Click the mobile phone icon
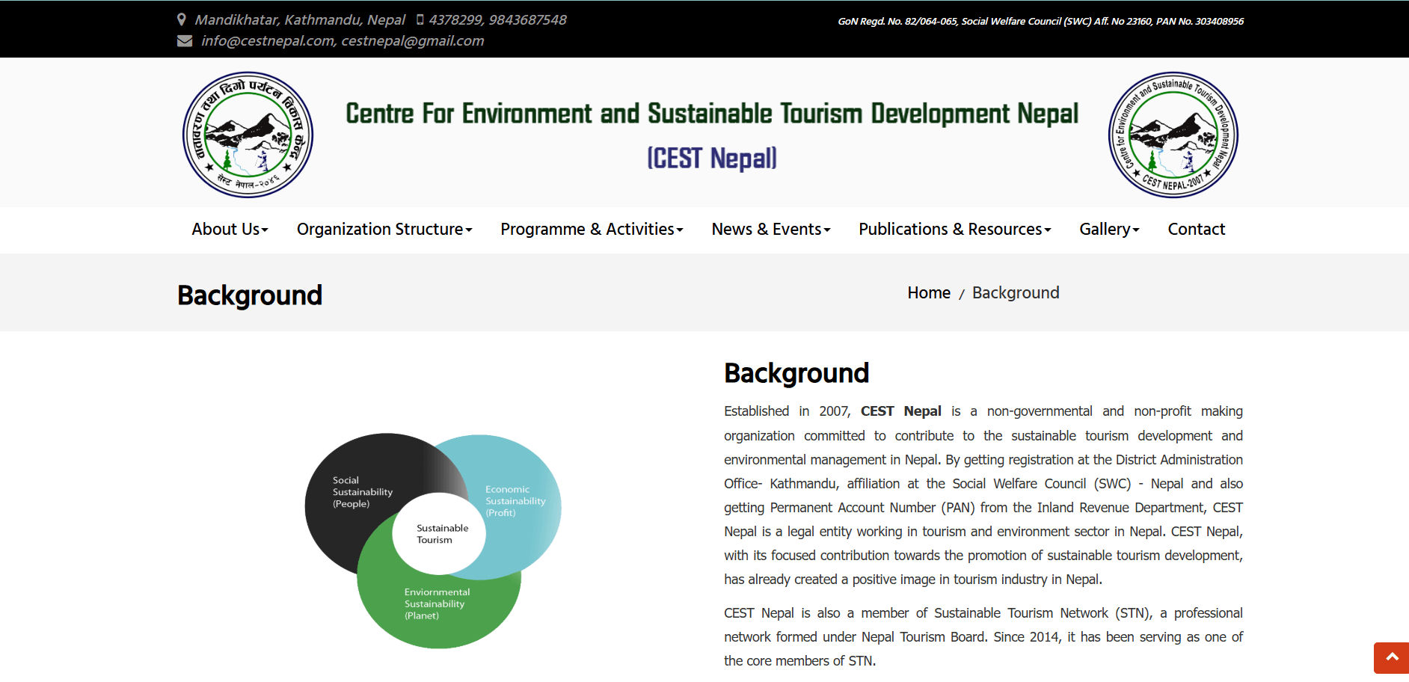 pos(420,19)
